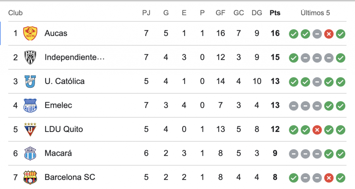The width and height of the screenshot is (355, 189).
Task: Click the red loss icon in Aucas row
Action: 329,34
